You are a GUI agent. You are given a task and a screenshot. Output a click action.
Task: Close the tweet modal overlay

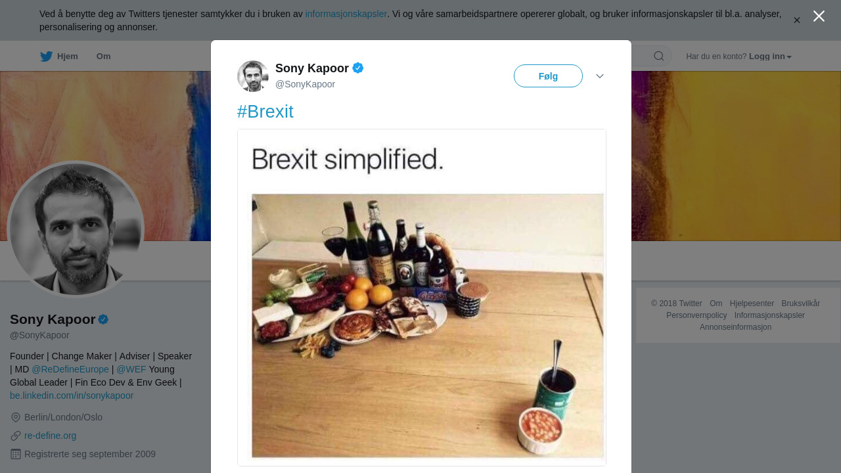coord(819,16)
